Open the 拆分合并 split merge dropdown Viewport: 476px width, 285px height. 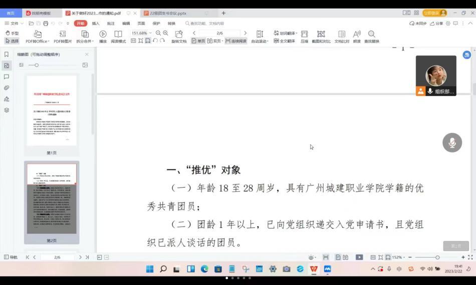coord(85,41)
